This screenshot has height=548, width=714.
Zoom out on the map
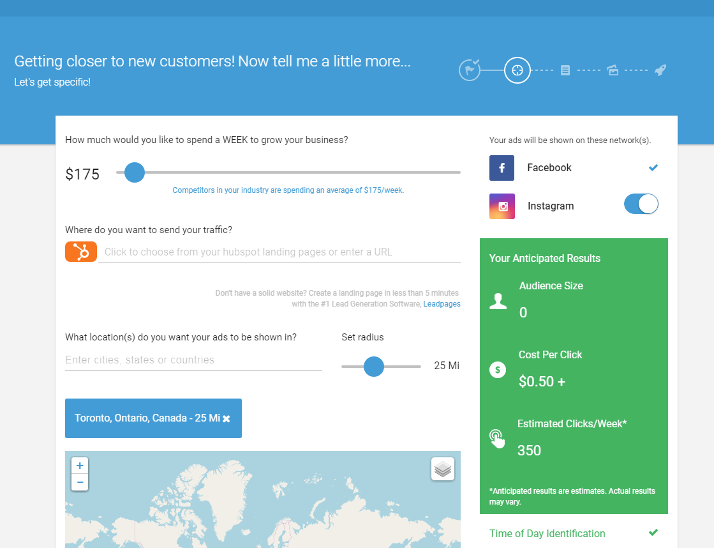tap(80, 482)
